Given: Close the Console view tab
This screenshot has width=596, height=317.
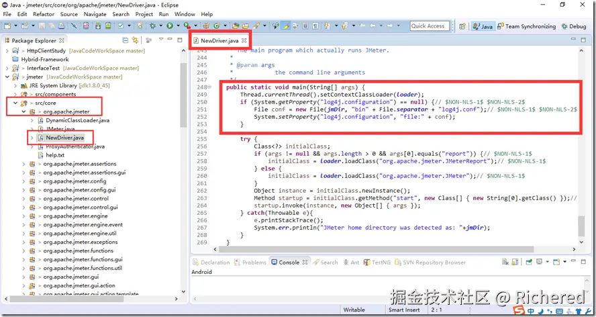Looking at the screenshot, I should click(305, 263).
